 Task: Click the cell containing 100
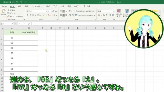click(x=12, y=74)
